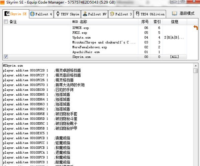Toggle the 备注 header select-all checkbox

[x=6, y=22]
